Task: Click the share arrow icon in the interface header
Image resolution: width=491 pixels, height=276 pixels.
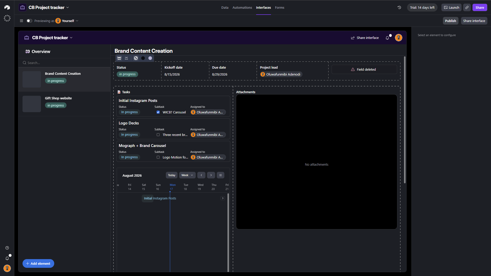Action: point(353,38)
